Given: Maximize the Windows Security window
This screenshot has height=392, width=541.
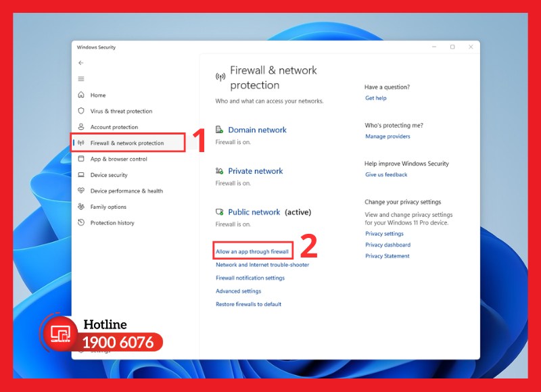Looking at the screenshot, I should (x=452, y=47).
